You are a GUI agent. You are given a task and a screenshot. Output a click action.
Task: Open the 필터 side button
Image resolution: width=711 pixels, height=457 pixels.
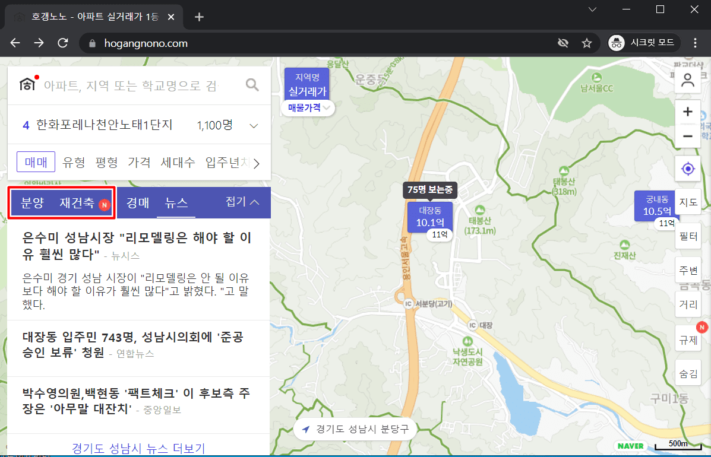click(688, 236)
